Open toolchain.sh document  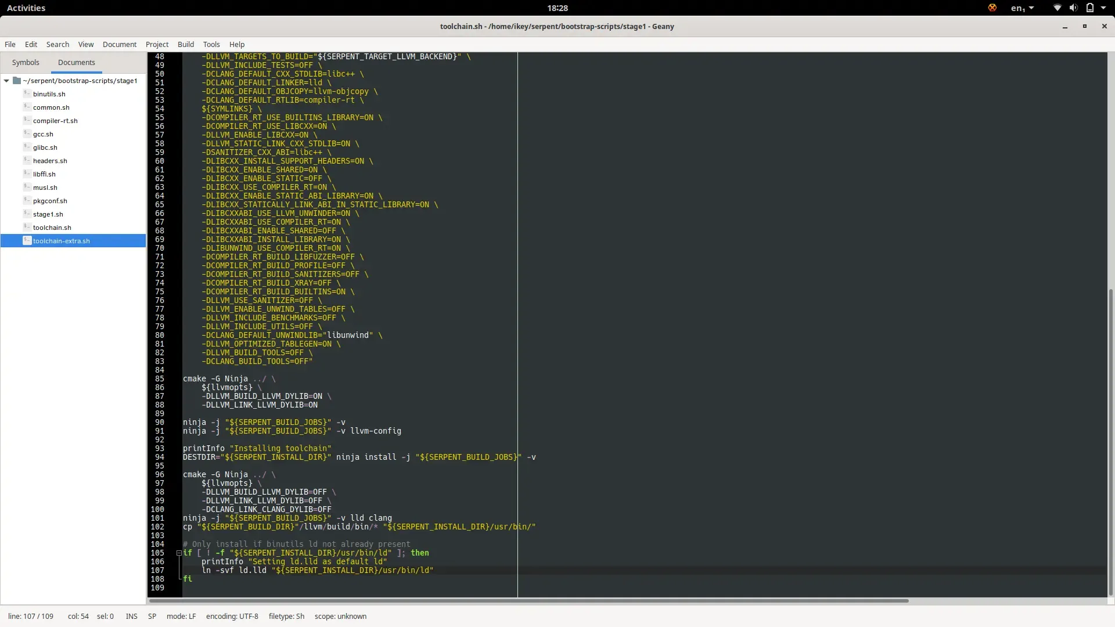[52, 228]
